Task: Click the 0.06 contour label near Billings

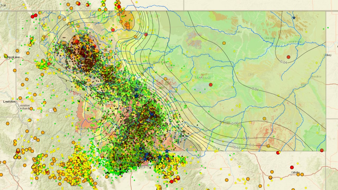Action: [x=235, y=123]
